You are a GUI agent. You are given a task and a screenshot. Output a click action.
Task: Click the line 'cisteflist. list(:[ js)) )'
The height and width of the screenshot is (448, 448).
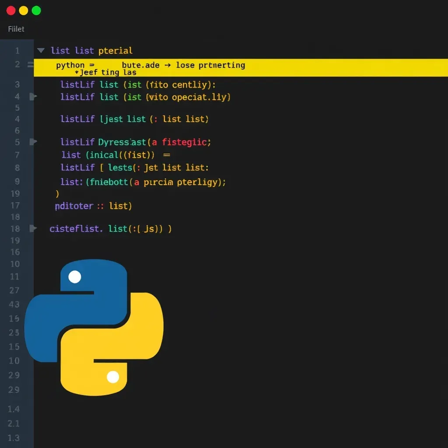[111, 229]
